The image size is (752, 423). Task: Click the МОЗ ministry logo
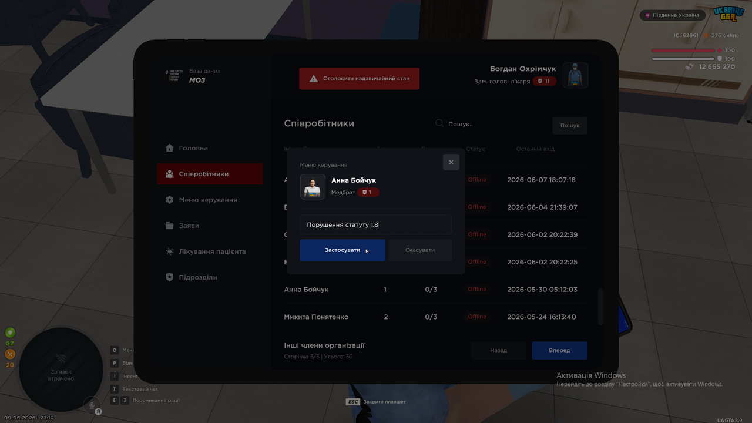pos(173,76)
